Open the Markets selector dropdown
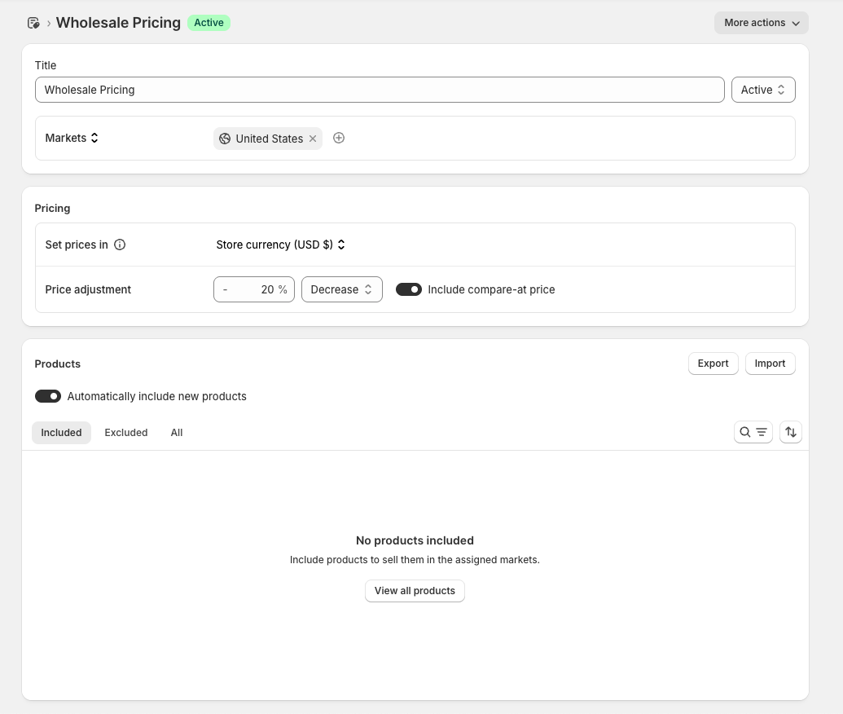The height and width of the screenshot is (714, 843). (x=72, y=138)
